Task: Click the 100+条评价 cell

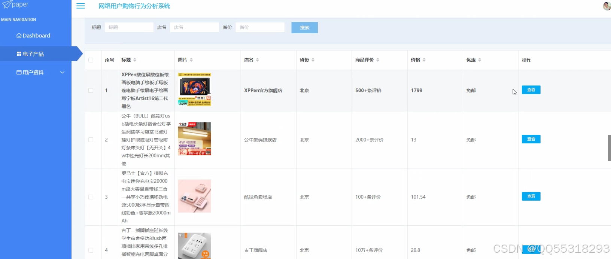Action: pos(368,197)
